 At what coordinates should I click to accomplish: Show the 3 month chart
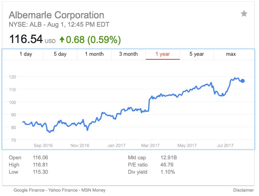128,54
